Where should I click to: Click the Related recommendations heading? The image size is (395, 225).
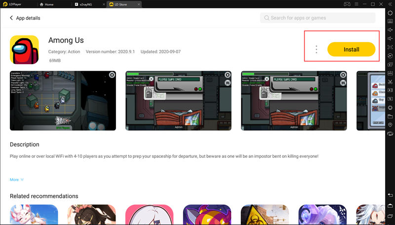[44, 196]
